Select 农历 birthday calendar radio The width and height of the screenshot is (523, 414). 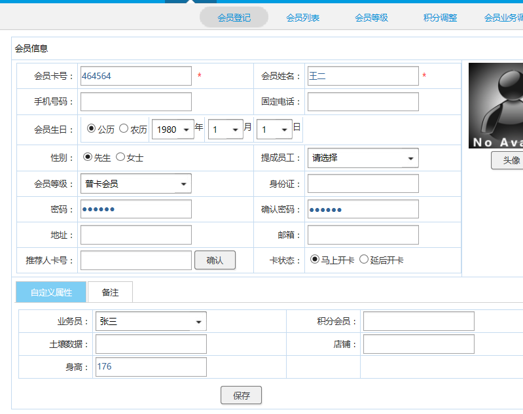[x=124, y=128]
